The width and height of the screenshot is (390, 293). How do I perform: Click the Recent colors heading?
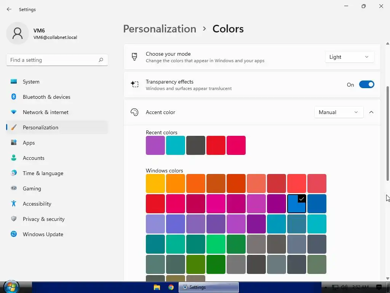point(161,132)
